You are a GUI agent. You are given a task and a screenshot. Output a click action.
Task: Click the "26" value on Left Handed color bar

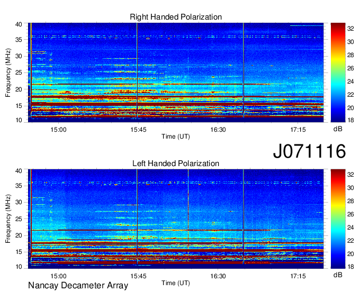click(x=350, y=214)
